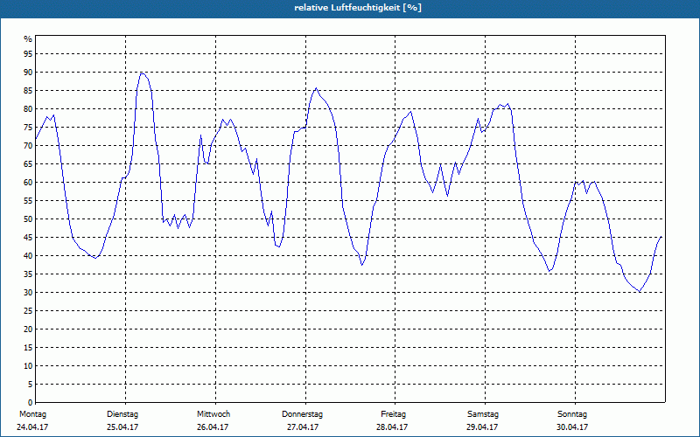Click the y-axis value '65'
The image size is (700, 437).
click(28, 164)
